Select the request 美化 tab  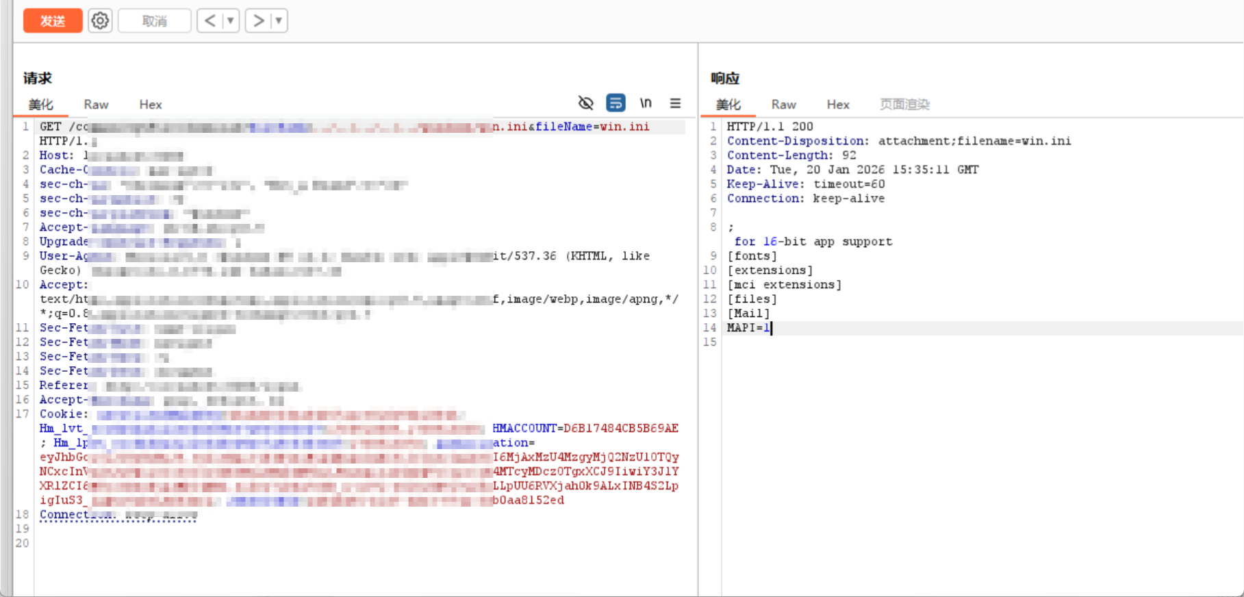[40, 104]
